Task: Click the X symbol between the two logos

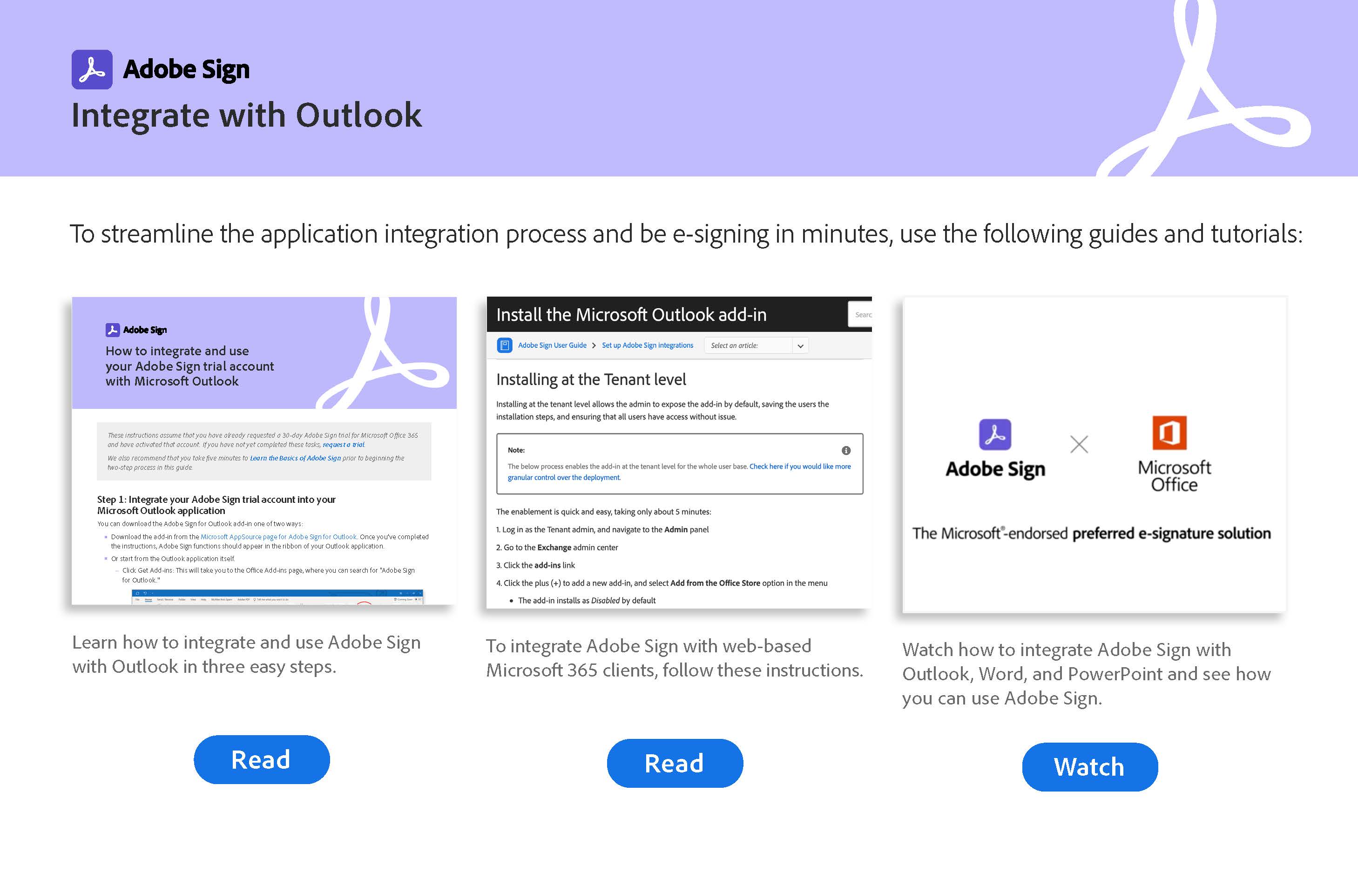Action: click(x=1079, y=445)
